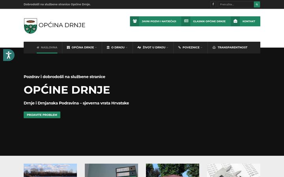This screenshot has width=284, height=177.
Task: Click into the Pretražite search field
Action: (x=235, y=4)
